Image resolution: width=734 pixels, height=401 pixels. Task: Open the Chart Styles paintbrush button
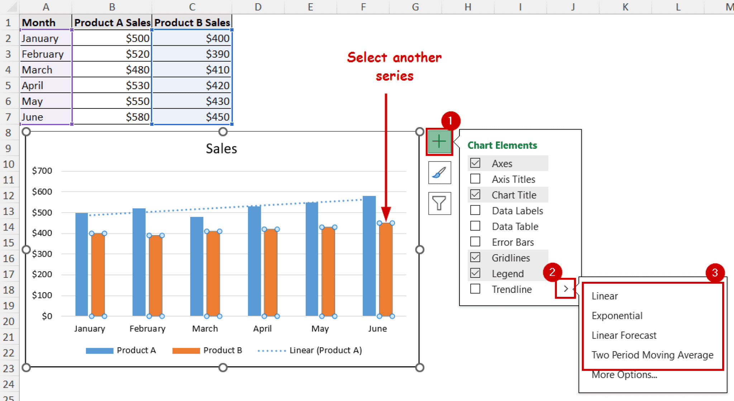pyautogui.click(x=439, y=173)
